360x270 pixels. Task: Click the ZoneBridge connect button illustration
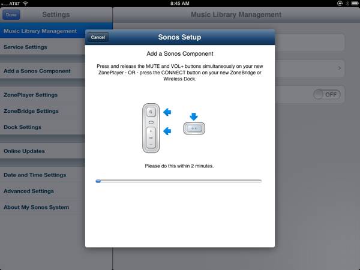click(194, 128)
